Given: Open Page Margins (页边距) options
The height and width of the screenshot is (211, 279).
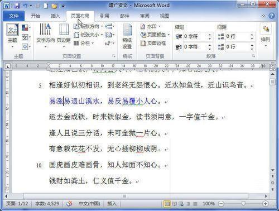Looking at the screenshot, I should pyautogui.click(x=64, y=35).
